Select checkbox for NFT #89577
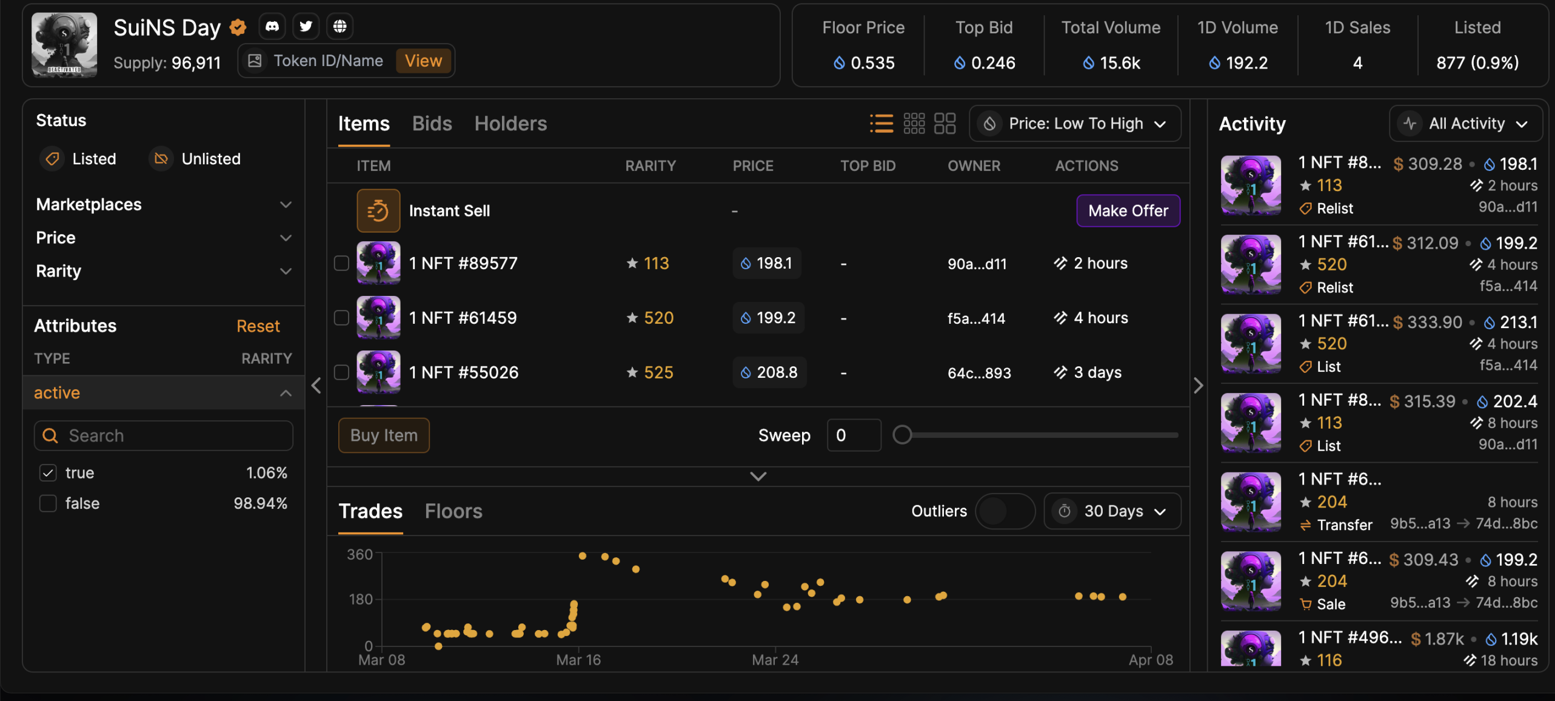Screen dimensions: 1555x701 coord(342,263)
